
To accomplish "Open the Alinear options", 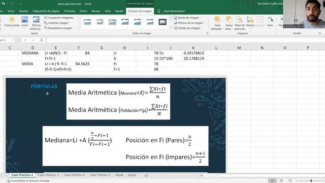I will [250, 22].
